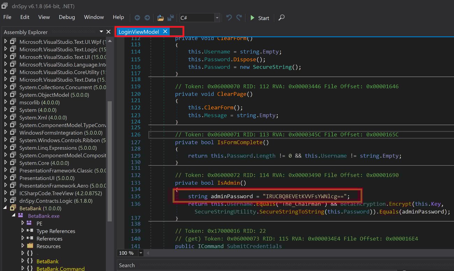Navigate back using the back arrow icon
This screenshot has width=454, height=271.
pyautogui.click(x=137, y=17)
